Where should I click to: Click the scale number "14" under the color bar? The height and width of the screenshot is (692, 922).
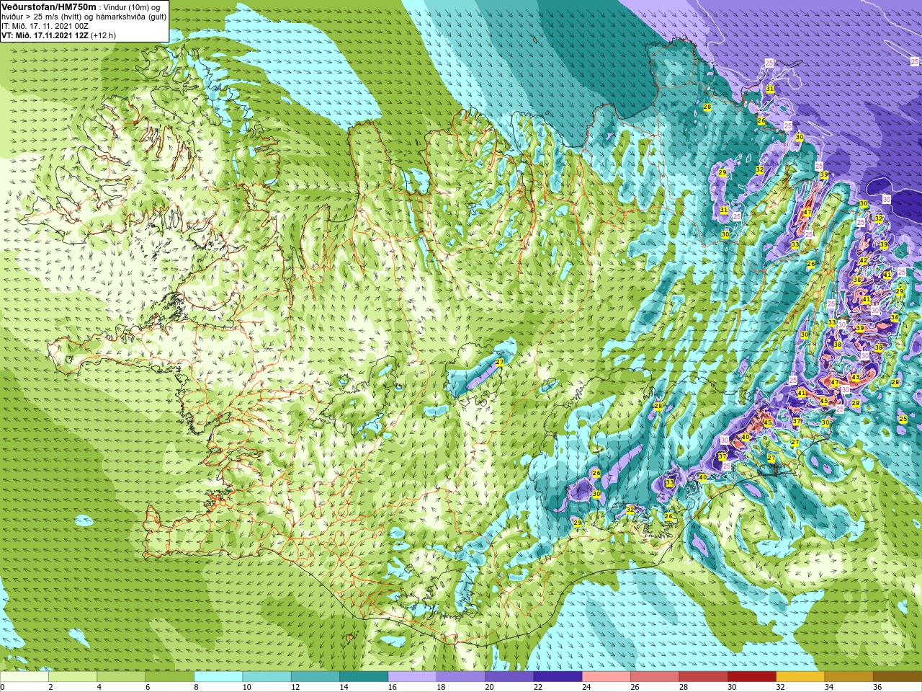(344, 687)
